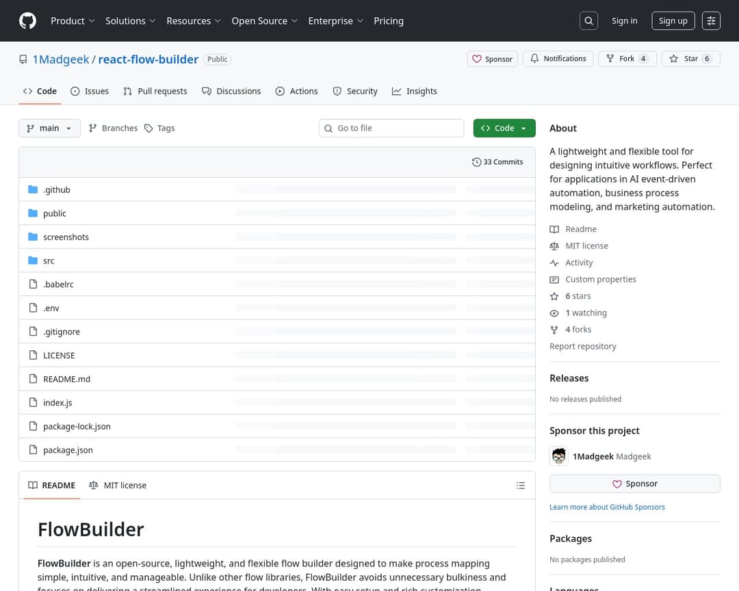Focus the Go to file search field
Screen dimensions: 739x591
(x=391, y=128)
